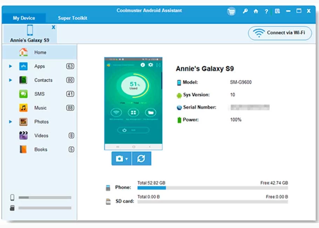Click sidebar phone storage mini bar
The height and width of the screenshot is (228, 319).
tap(45, 197)
